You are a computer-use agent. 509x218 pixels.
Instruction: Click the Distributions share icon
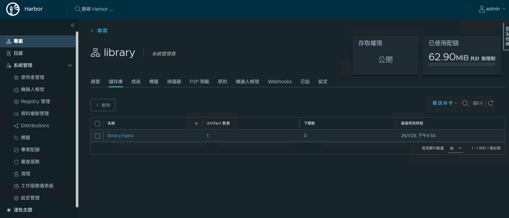click(16, 126)
